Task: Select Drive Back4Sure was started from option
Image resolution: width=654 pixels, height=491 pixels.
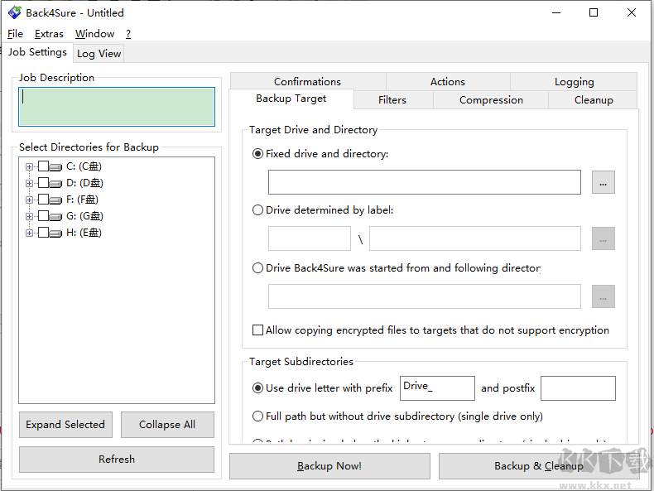Action: coord(257,267)
